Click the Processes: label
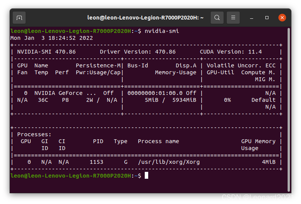301x204 pixels. coord(34,134)
